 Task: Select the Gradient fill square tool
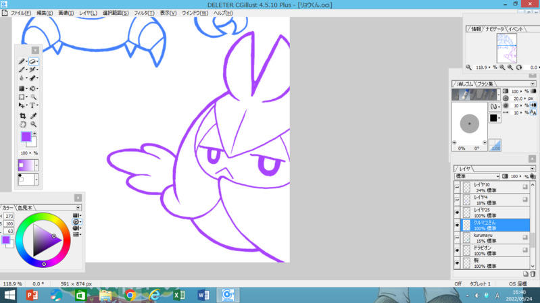point(22,88)
